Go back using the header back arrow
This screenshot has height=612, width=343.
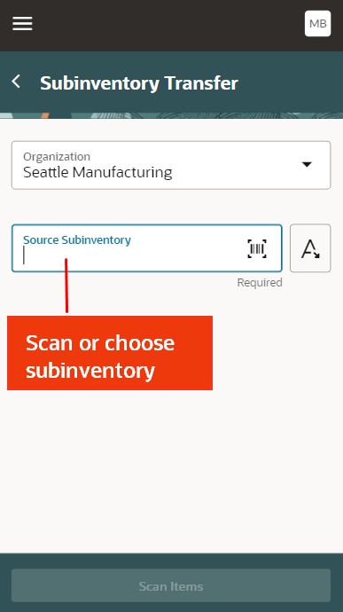coord(16,82)
